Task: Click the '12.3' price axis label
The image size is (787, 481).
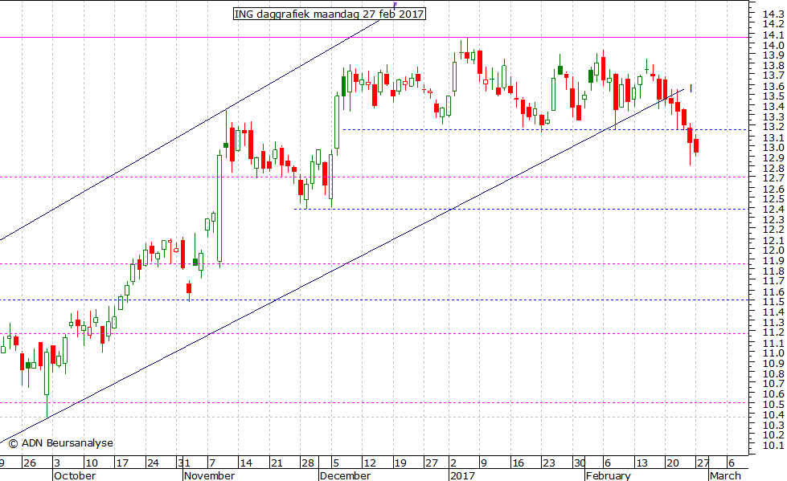Action: 773,220
